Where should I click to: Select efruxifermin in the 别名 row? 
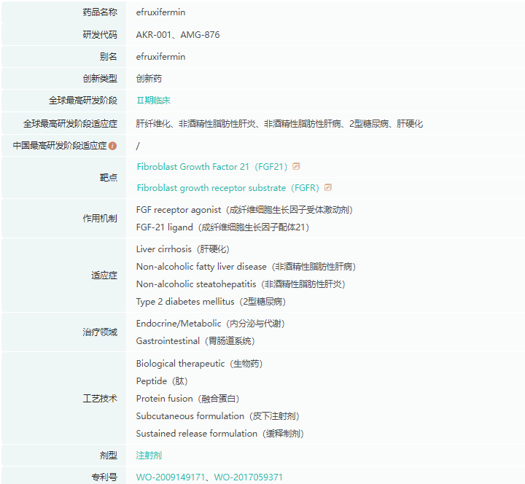(160, 57)
